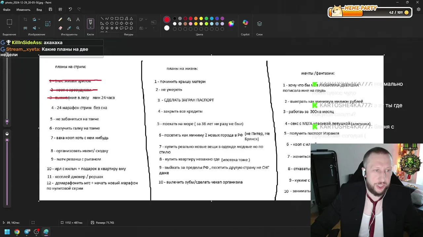Image resolution: width=423 pixels, height=237 pixels.
Task: Open the Edit colors wheel
Action: [x=231, y=23]
